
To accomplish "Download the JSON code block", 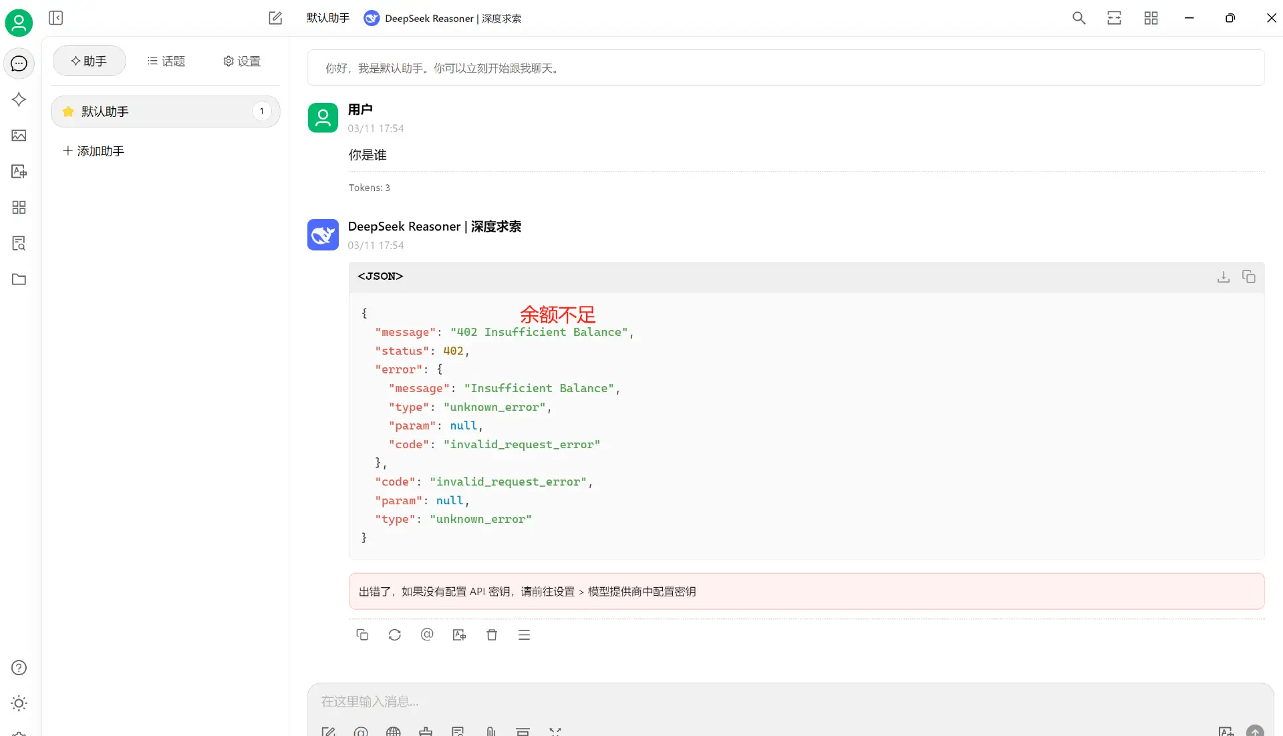I will tap(1223, 277).
